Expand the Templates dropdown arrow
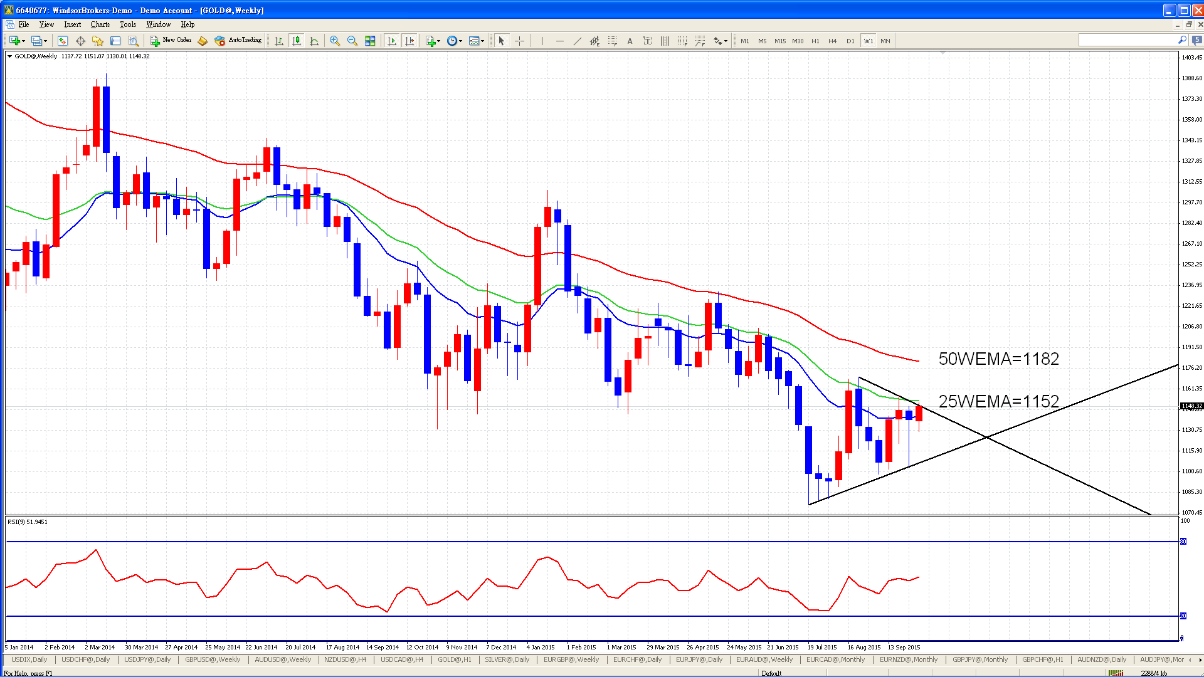 click(x=483, y=41)
